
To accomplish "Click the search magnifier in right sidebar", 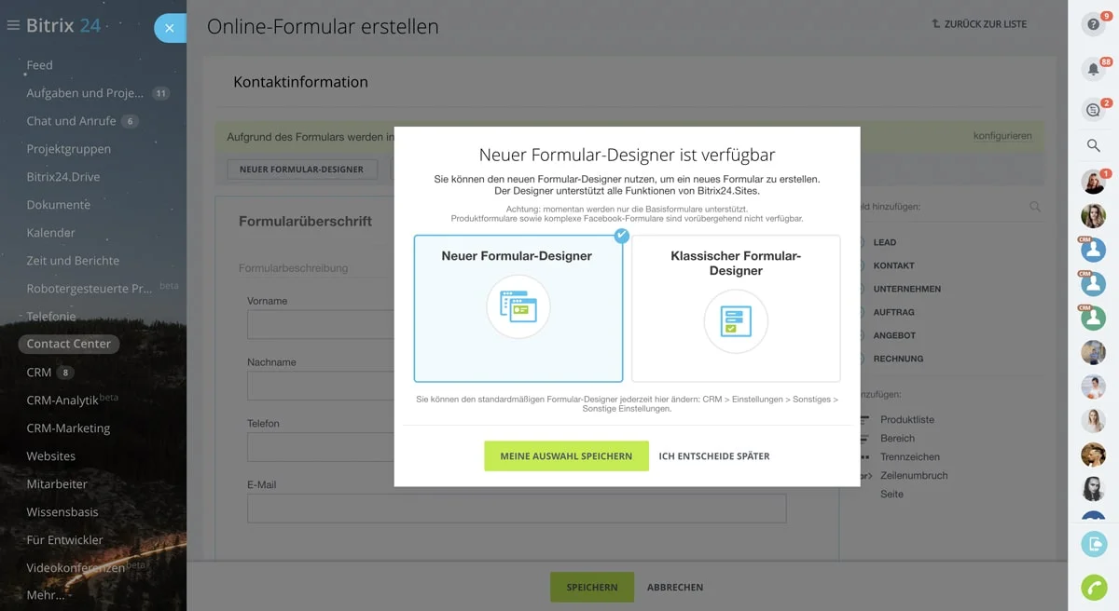I will [1093, 145].
